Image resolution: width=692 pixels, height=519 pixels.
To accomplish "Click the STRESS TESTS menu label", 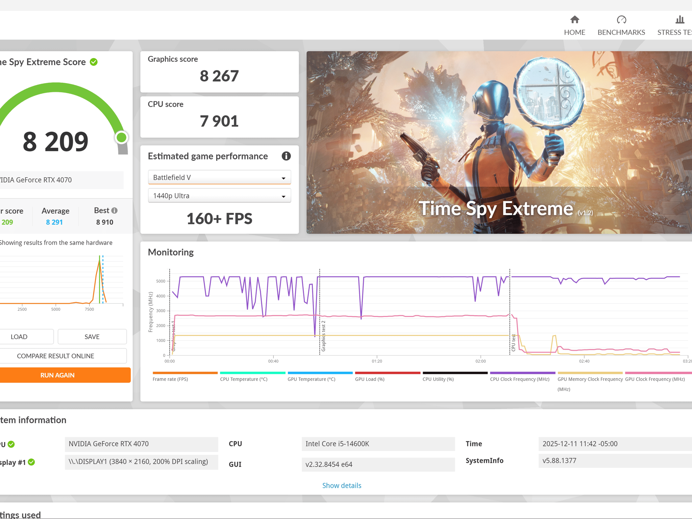I will point(674,32).
